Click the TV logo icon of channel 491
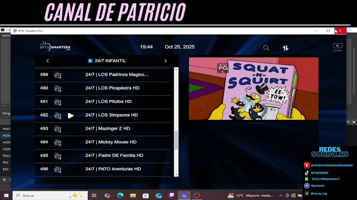357x200 pixels. click(58, 102)
